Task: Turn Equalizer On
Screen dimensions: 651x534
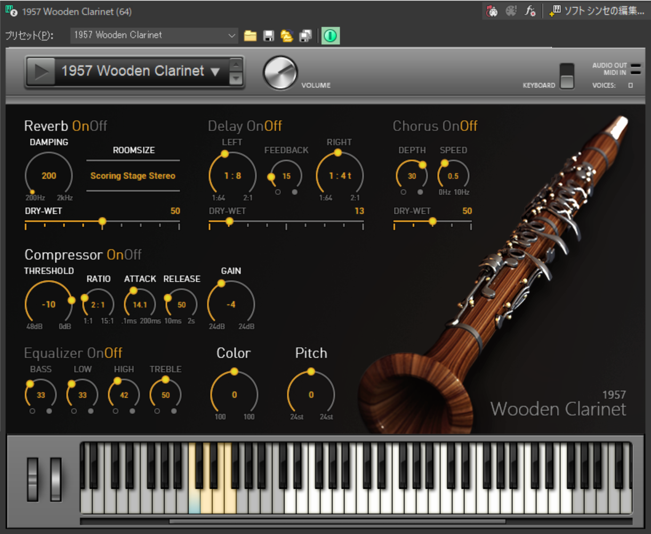Action: click(x=95, y=353)
